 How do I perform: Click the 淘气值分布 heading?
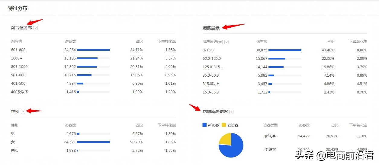click(21, 28)
